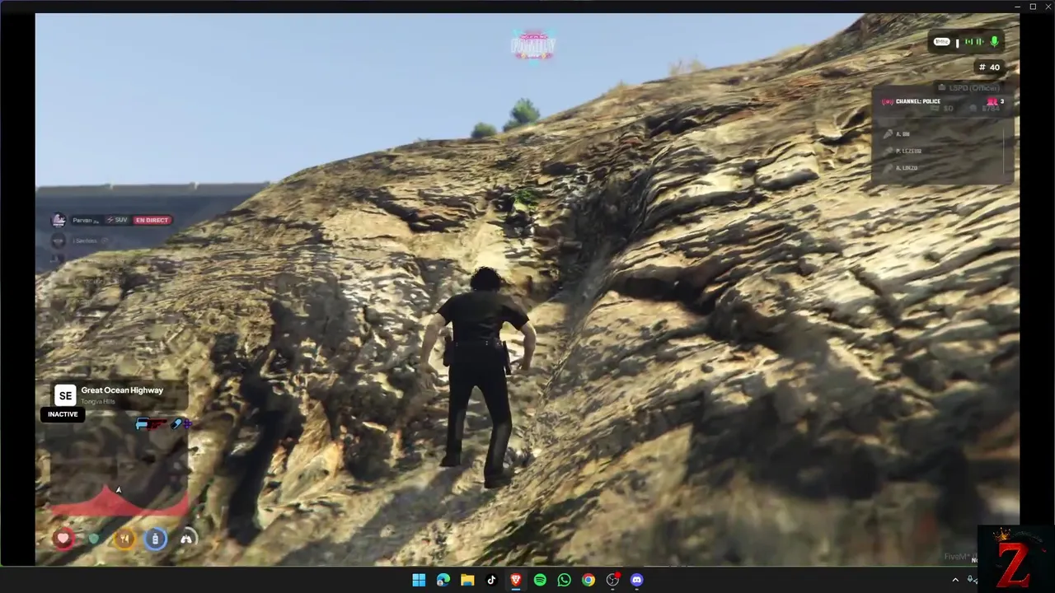Click the armor shield status icon
Screen dimensions: 1055x593
[x=93, y=539]
